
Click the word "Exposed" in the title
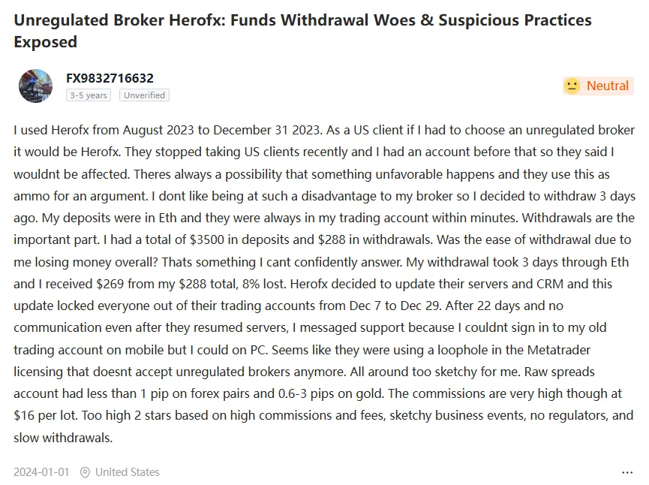click(46, 42)
